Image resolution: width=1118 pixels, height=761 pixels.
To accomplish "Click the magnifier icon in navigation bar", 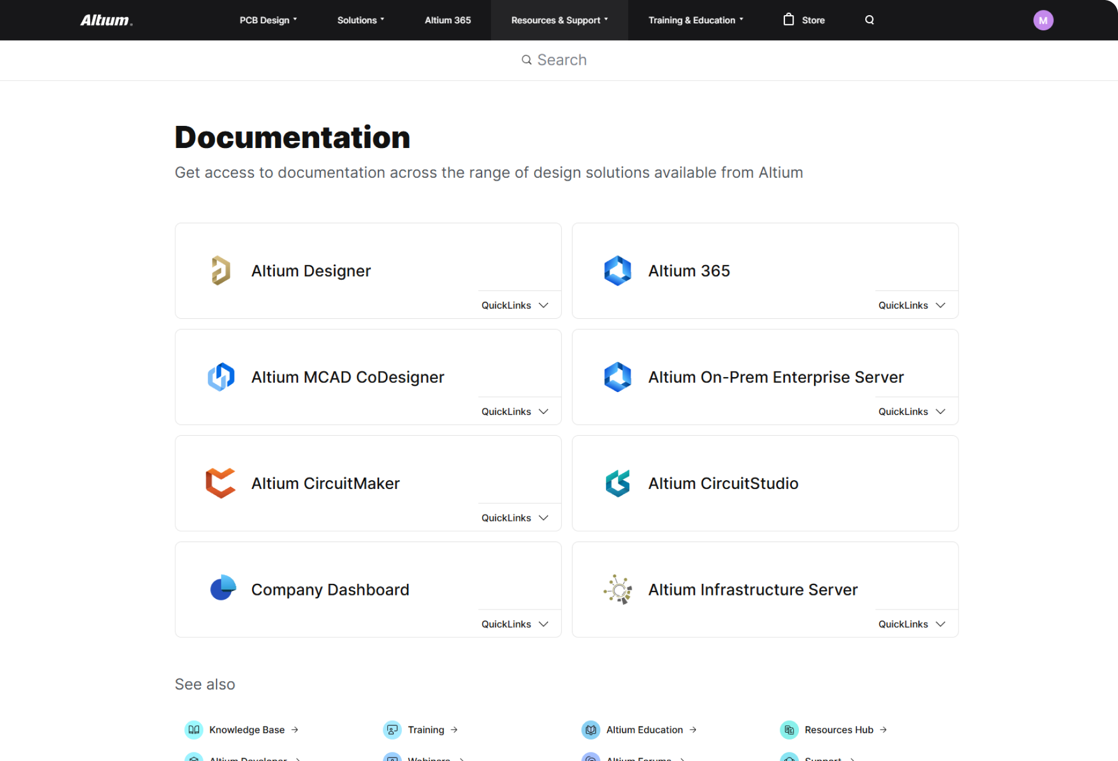I will pos(869,20).
